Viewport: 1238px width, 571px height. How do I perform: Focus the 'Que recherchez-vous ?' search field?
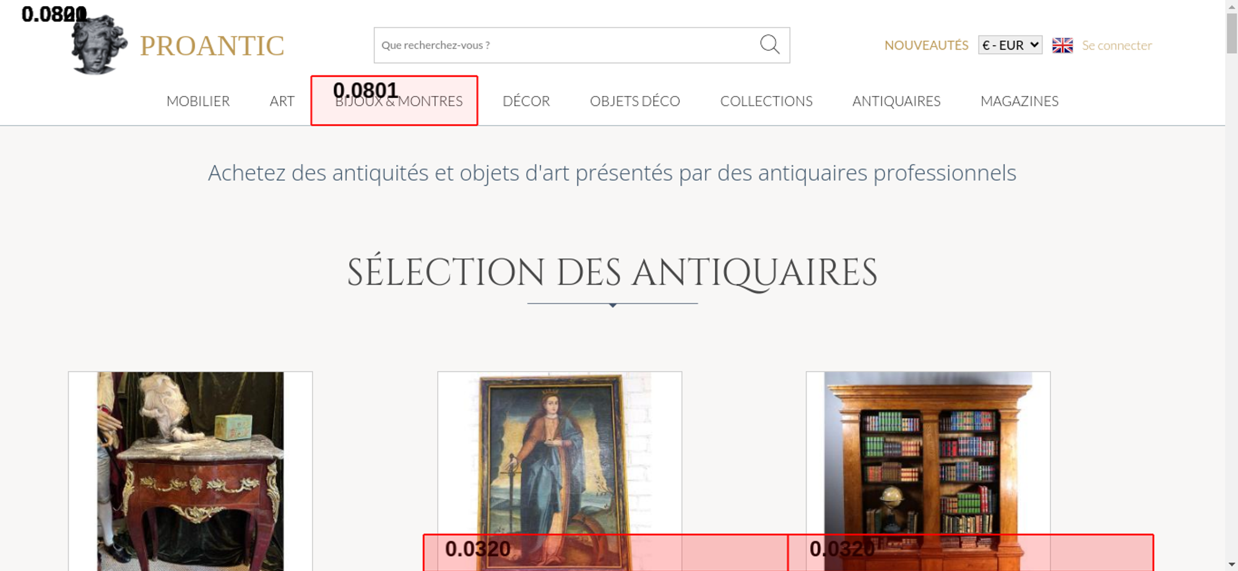tap(566, 45)
